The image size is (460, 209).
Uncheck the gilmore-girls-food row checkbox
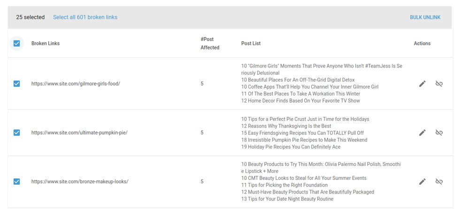pos(17,84)
